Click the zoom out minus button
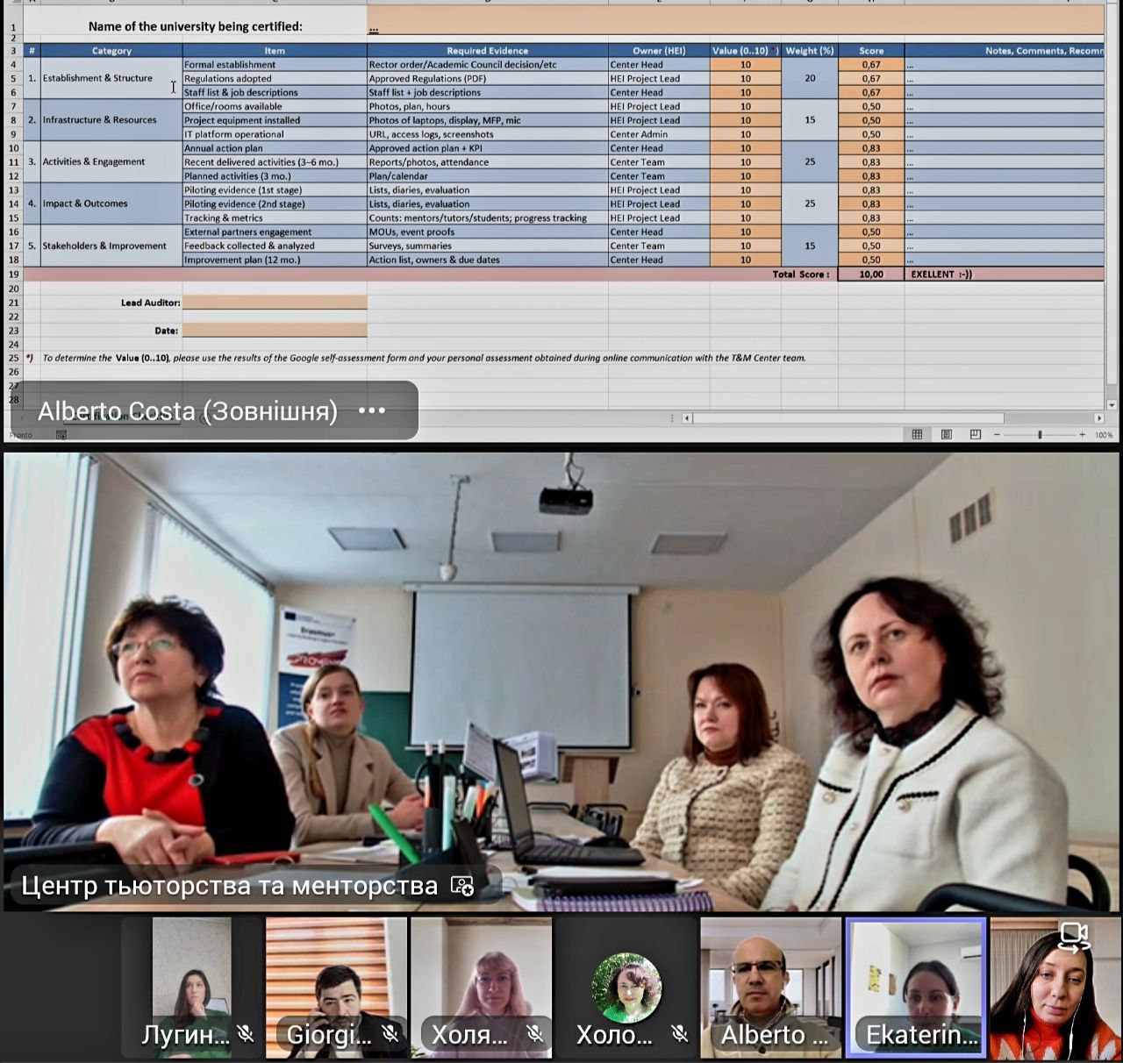Screen dimensions: 1123x1063 click(997, 435)
